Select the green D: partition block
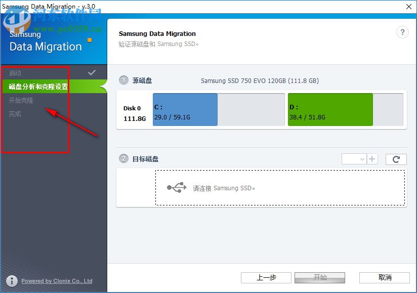Image resolution: width=417 pixels, height=293 pixels. coord(329,109)
